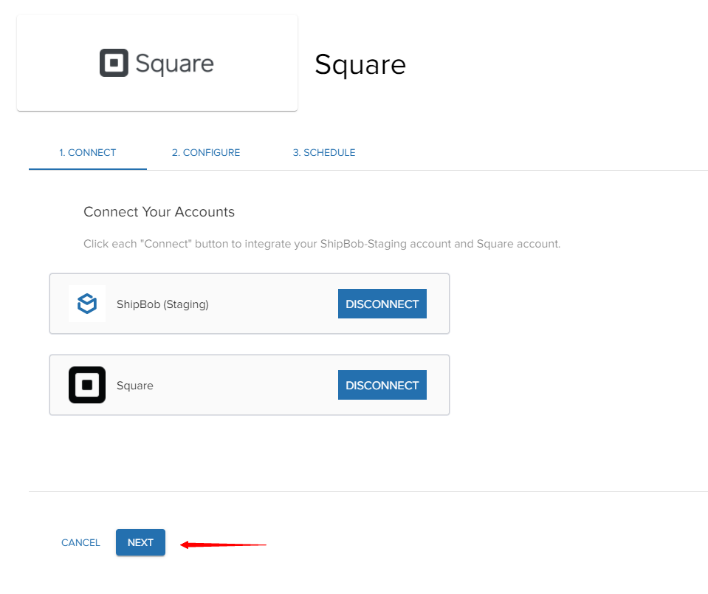Disconnect the ShipBob (Staging) account
This screenshot has height=594, width=708.
[x=382, y=303]
